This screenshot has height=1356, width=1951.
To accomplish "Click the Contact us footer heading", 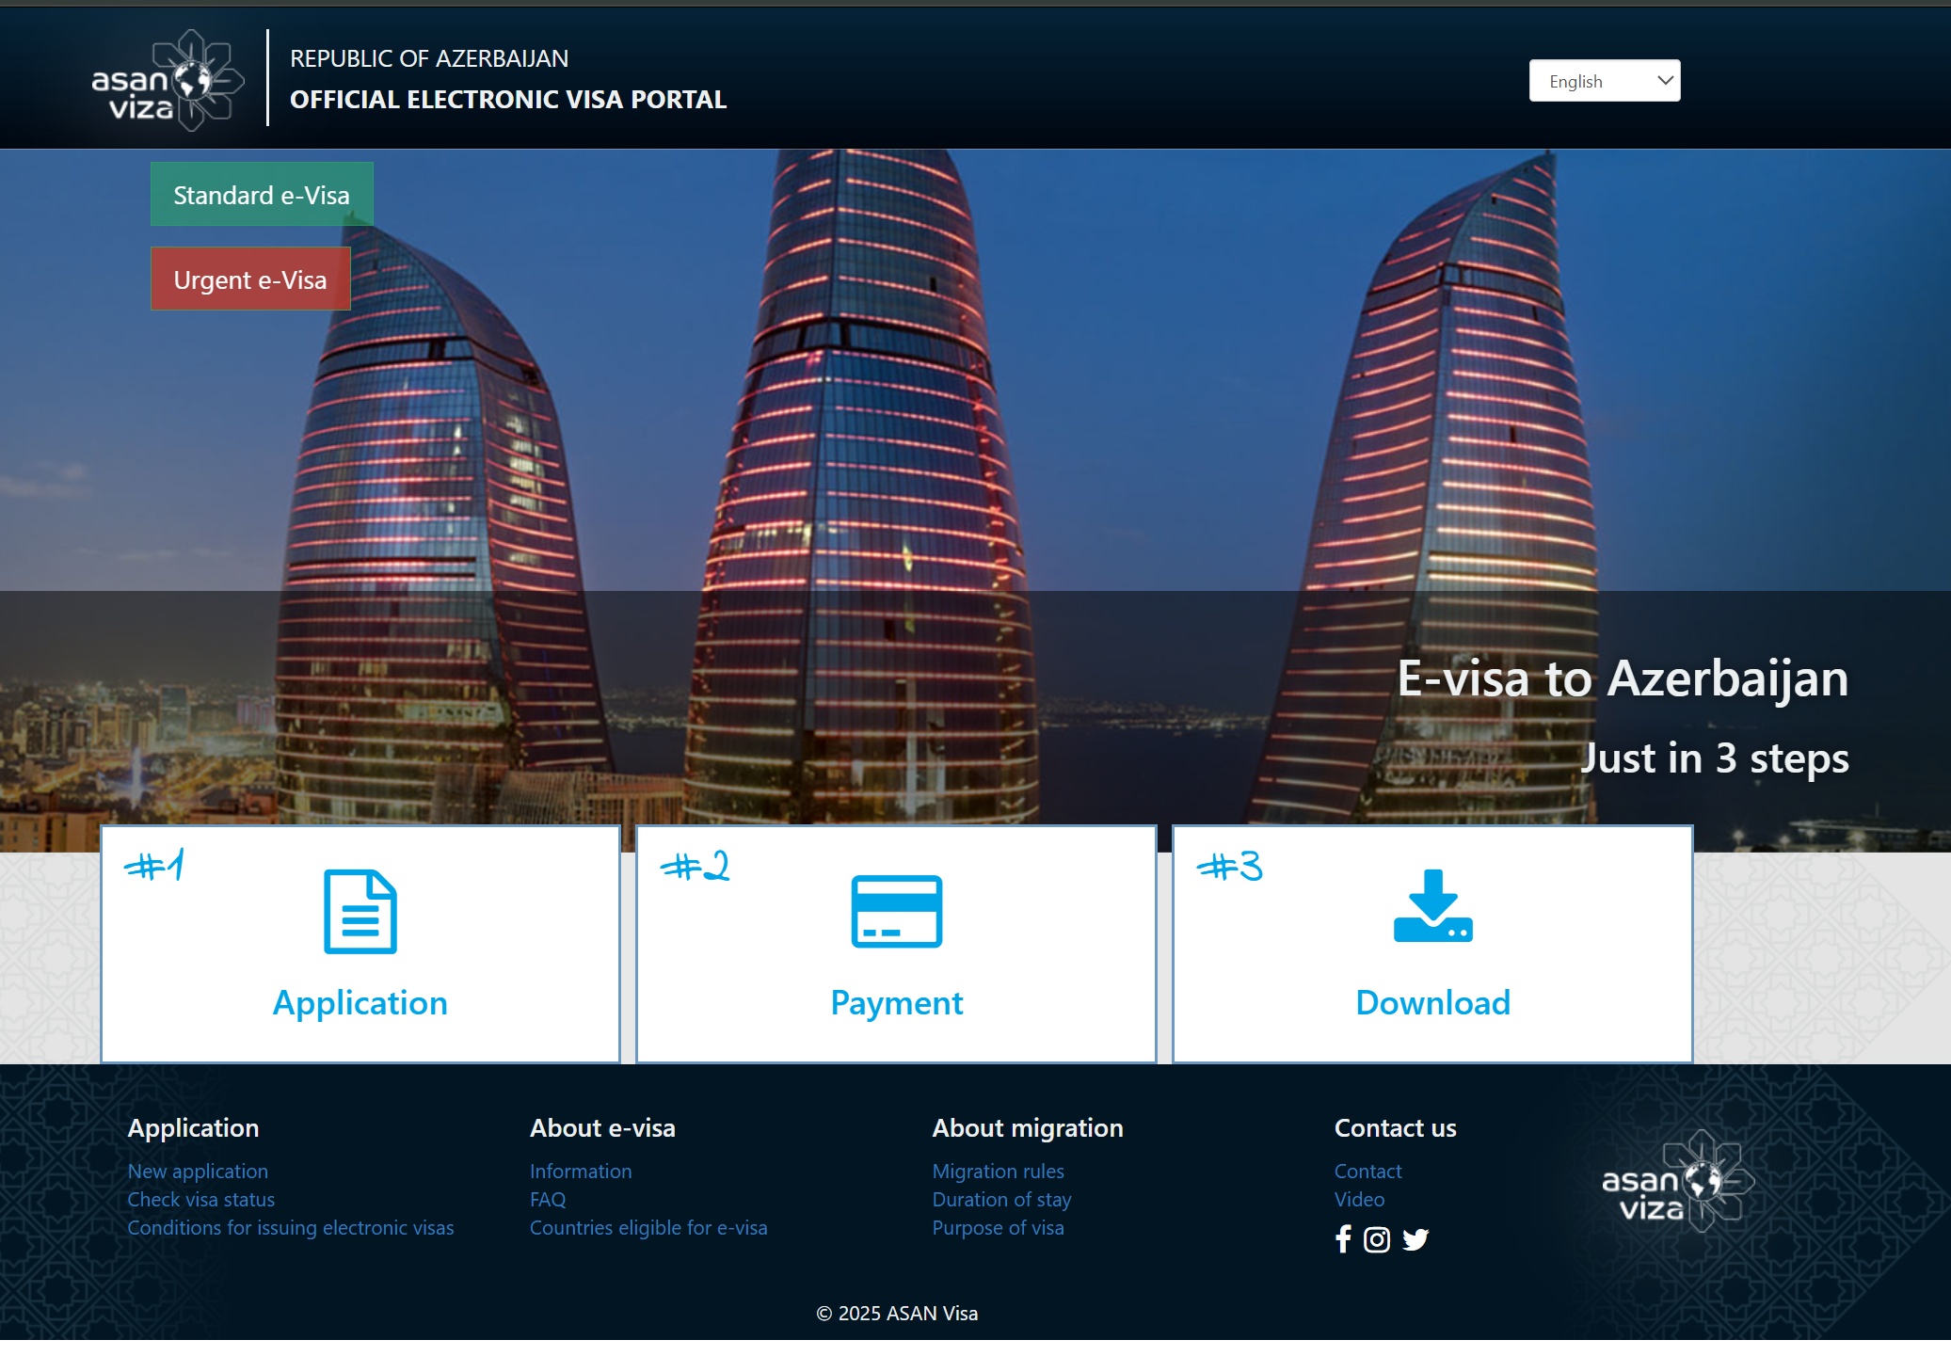I will 1395,1128.
